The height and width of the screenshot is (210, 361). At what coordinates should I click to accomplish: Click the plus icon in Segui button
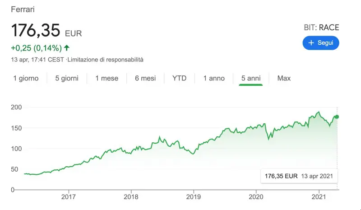(x=311, y=43)
